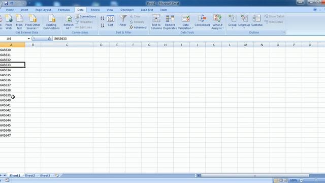Select column A header
The height and width of the screenshot is (183, 325).
point(12,45)
